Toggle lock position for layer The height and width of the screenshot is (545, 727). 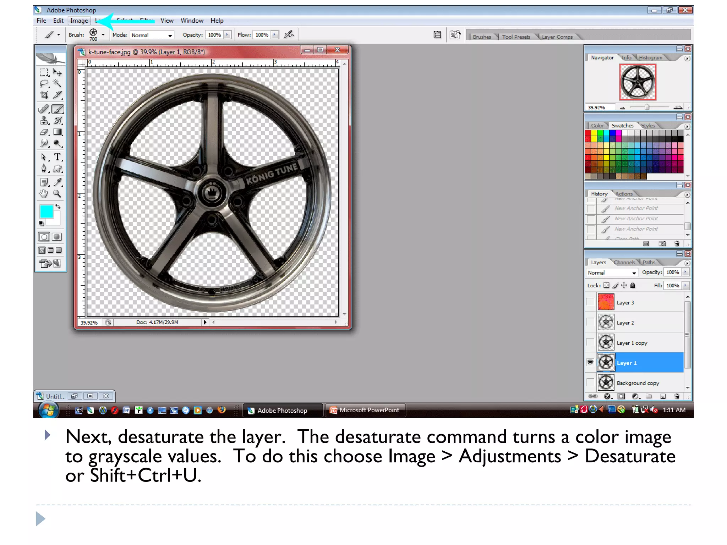(x=624, y=285)
